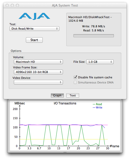Click the blue Write legend entry
The height and width of the screenshot is (159, 130).
[x=97, y=107]
